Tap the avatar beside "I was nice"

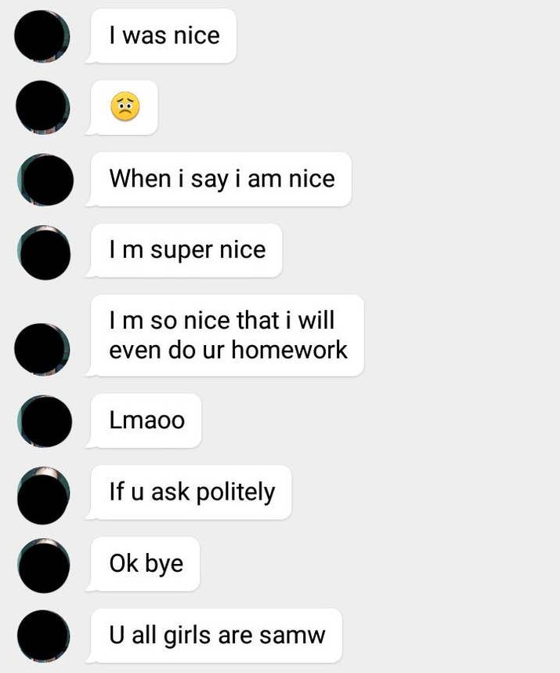click(x=43, y=36)
